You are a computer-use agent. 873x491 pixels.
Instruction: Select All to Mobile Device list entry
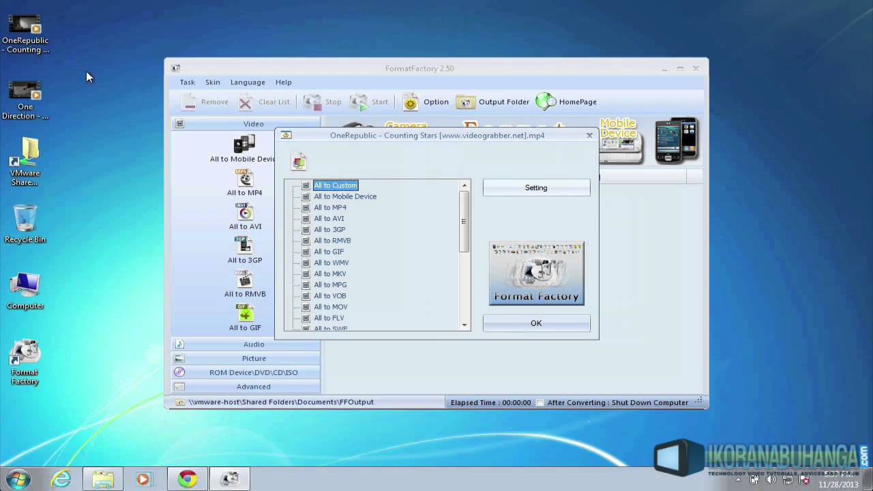345,196
